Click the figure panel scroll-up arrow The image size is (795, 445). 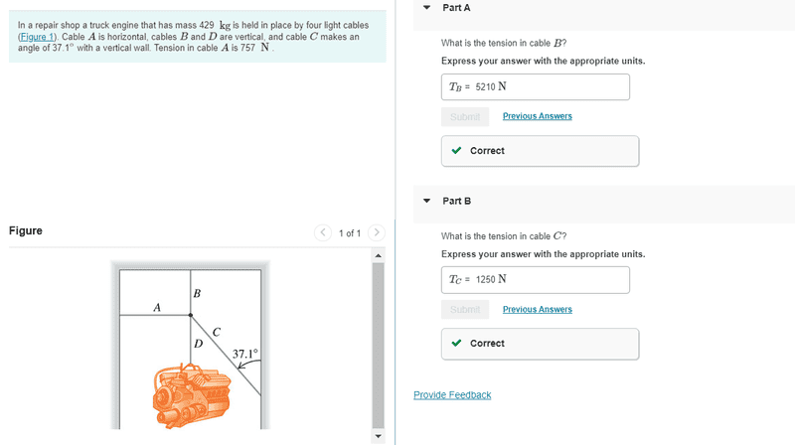pos(377,255)
